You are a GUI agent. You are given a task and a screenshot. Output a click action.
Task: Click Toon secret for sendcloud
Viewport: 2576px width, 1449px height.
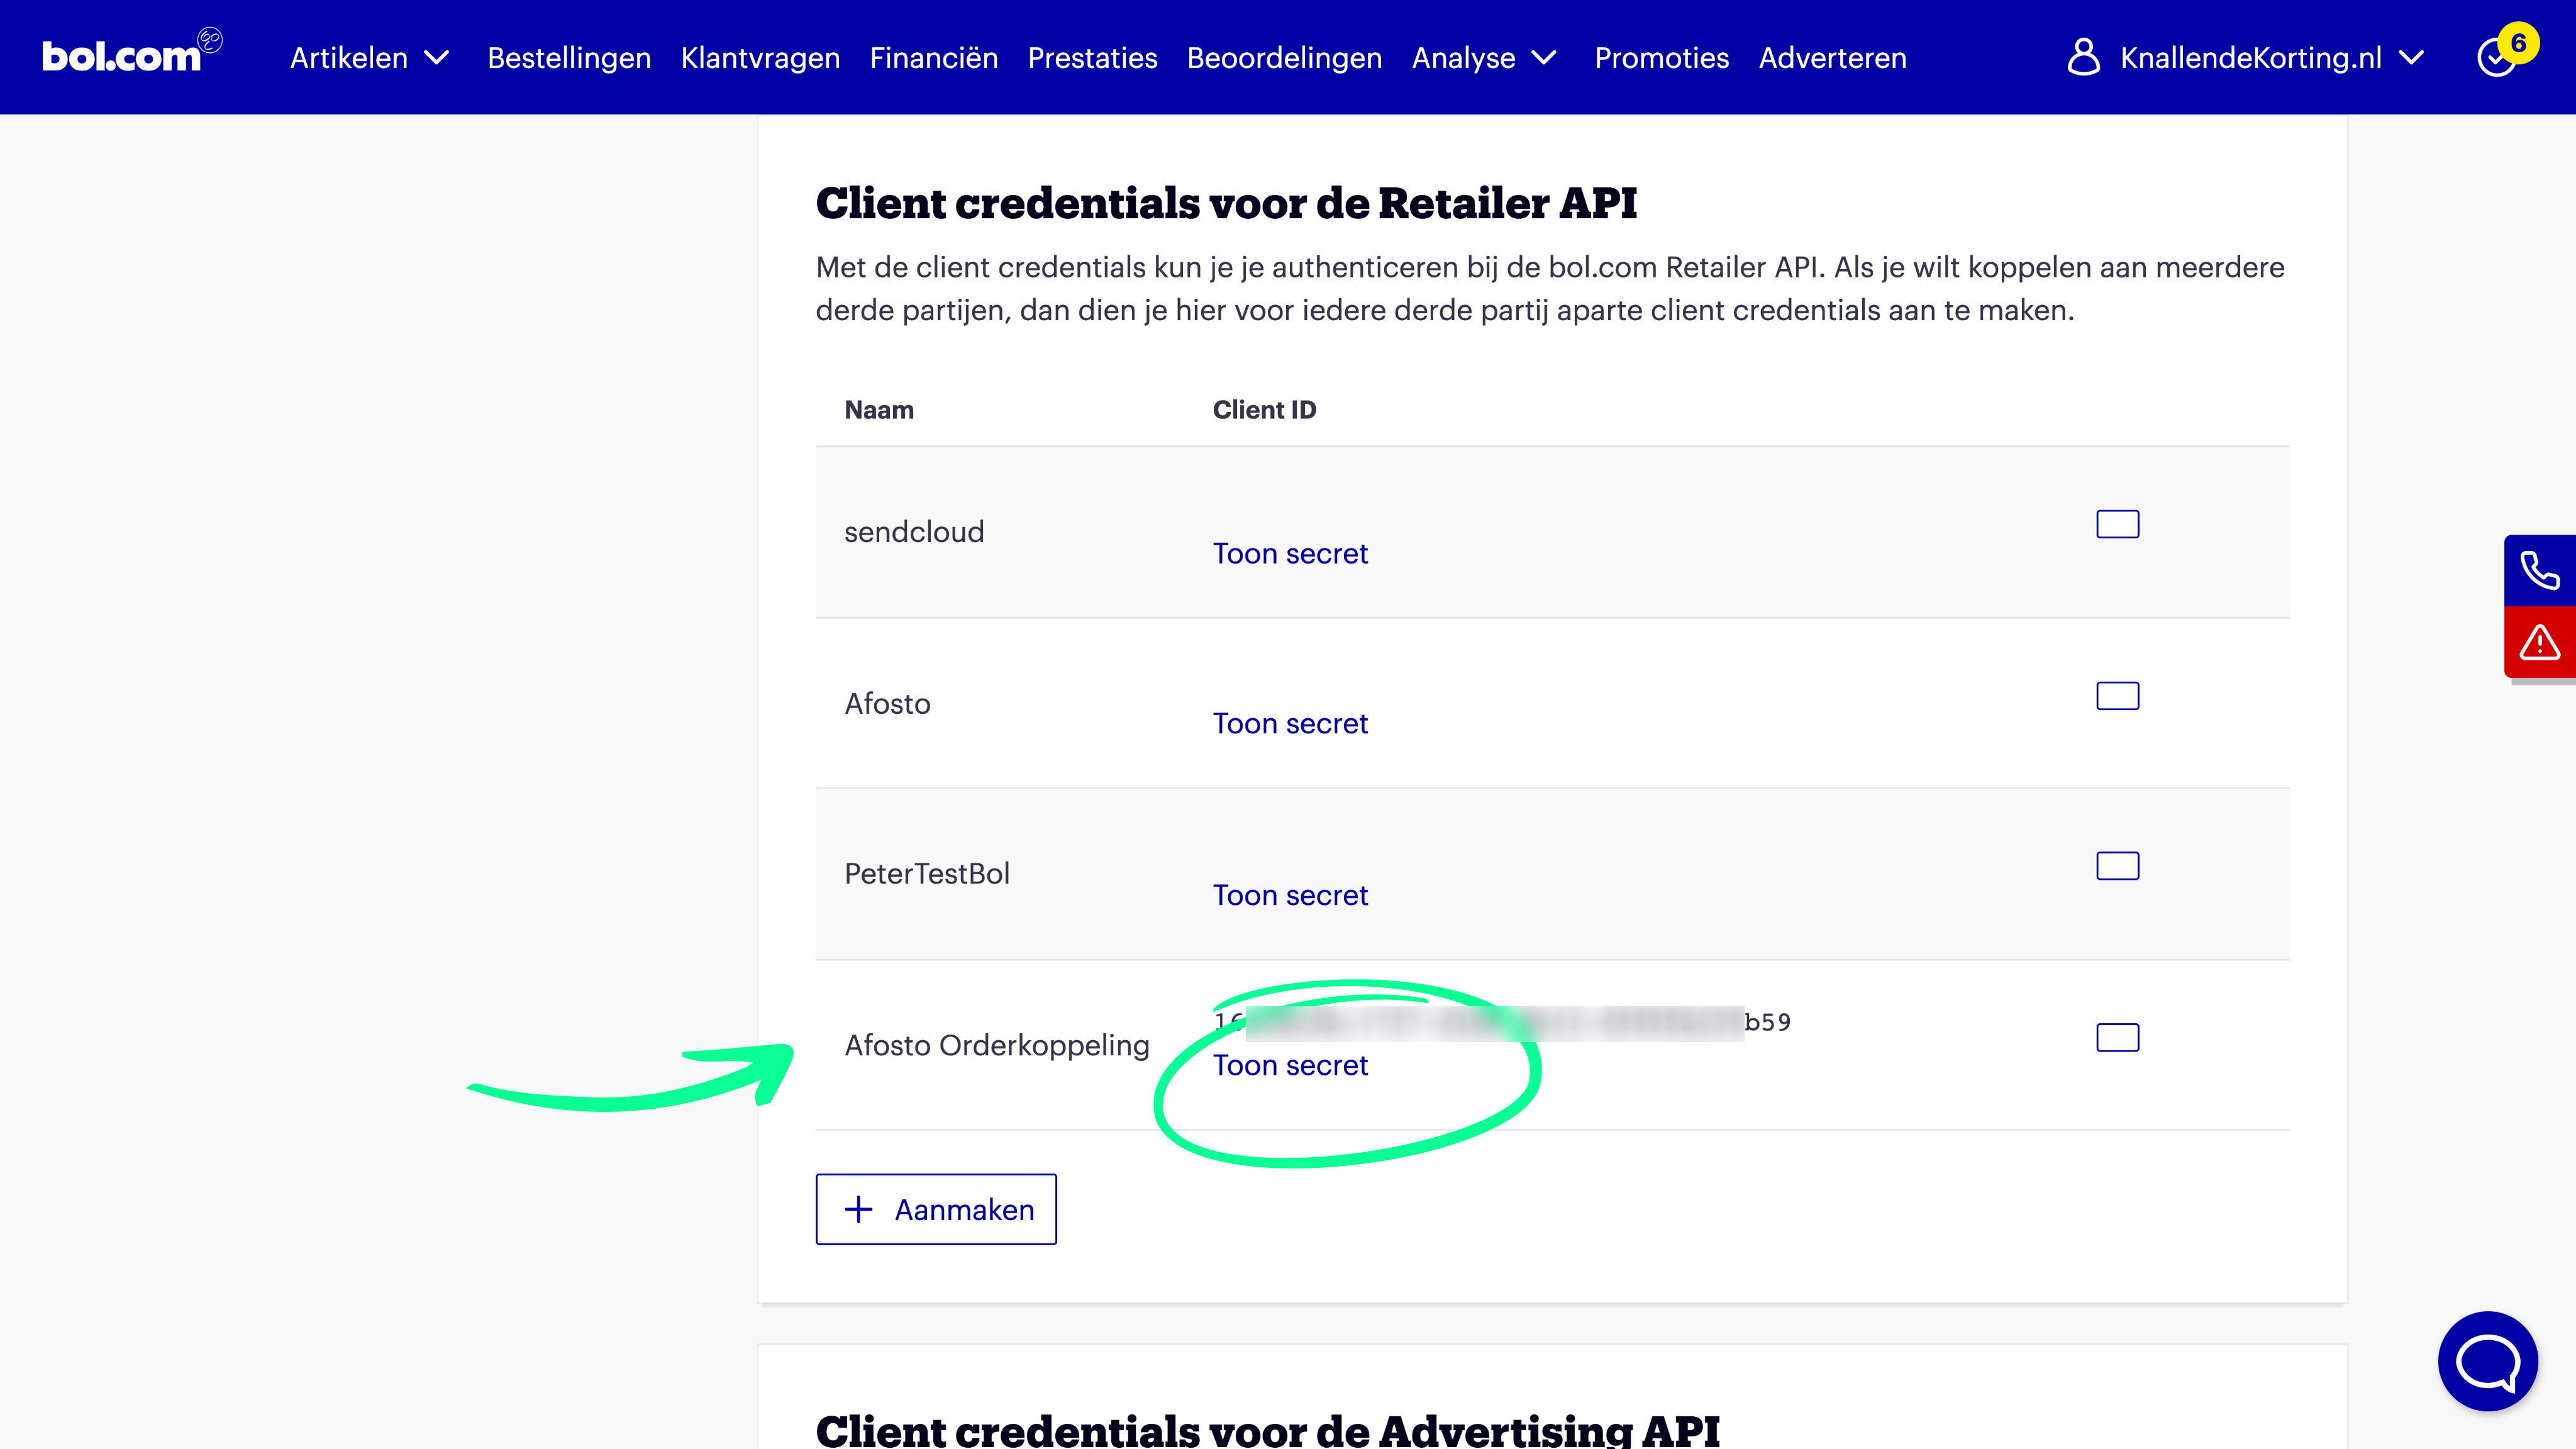[1290, 554]
